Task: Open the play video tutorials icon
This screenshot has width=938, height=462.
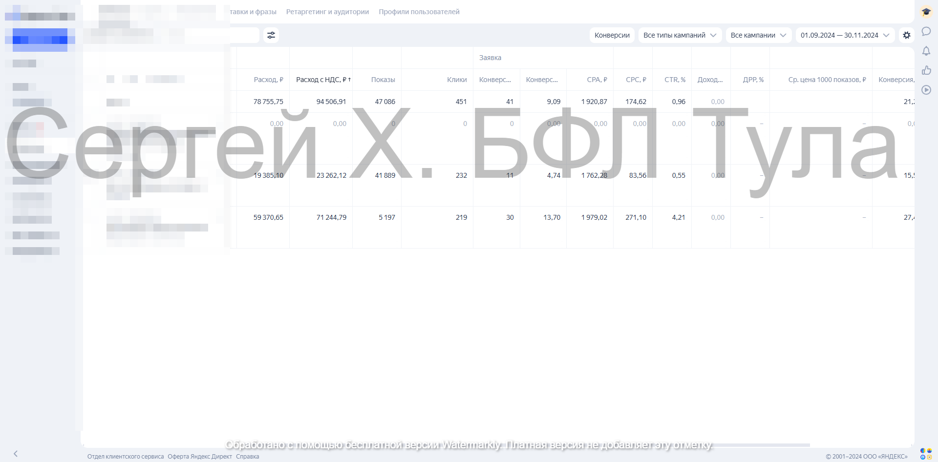Action: [x=926, y=90]
